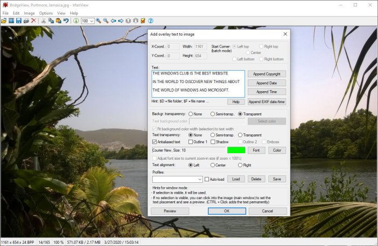Screen dimensions: 378x246
Task: Open the toolbar zoom percentage dropdown
Action: pos(91,20)
